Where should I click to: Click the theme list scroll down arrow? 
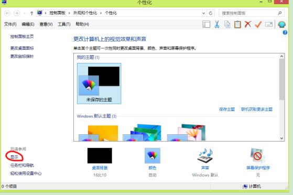[x=282, y=138]
